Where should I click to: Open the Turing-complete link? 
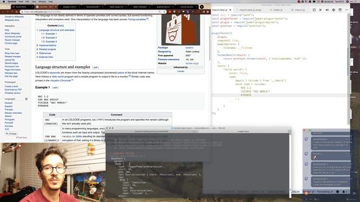point(137,20)
